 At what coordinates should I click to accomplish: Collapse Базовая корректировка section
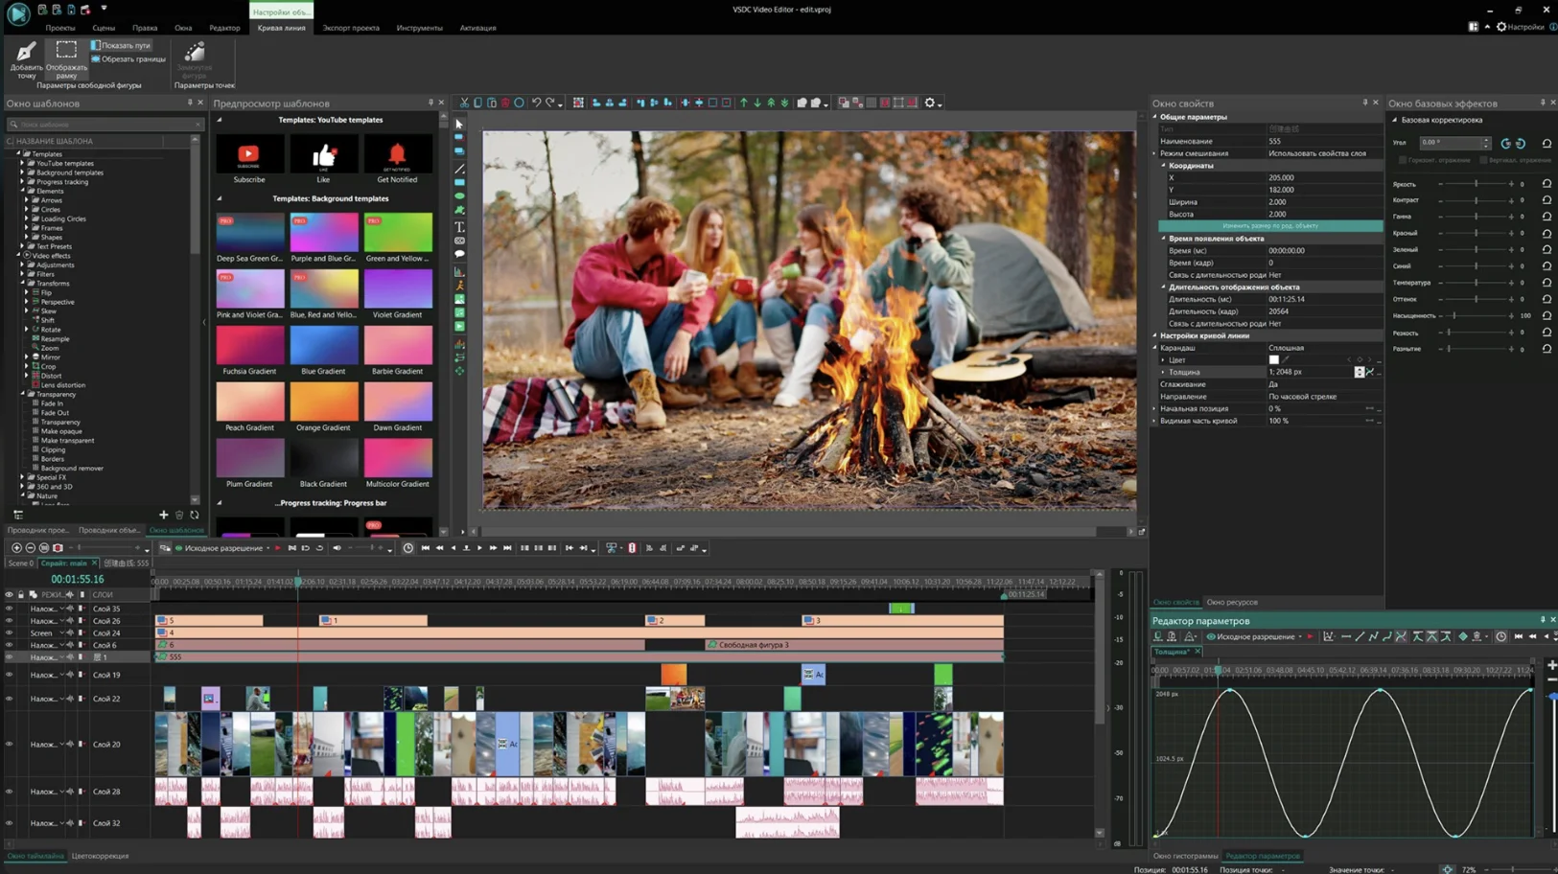pos(1395,120)
